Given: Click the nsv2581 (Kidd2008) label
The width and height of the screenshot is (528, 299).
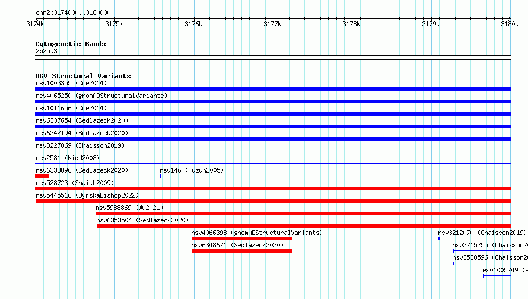Looking at the screenshot, I should click(68, 158).
